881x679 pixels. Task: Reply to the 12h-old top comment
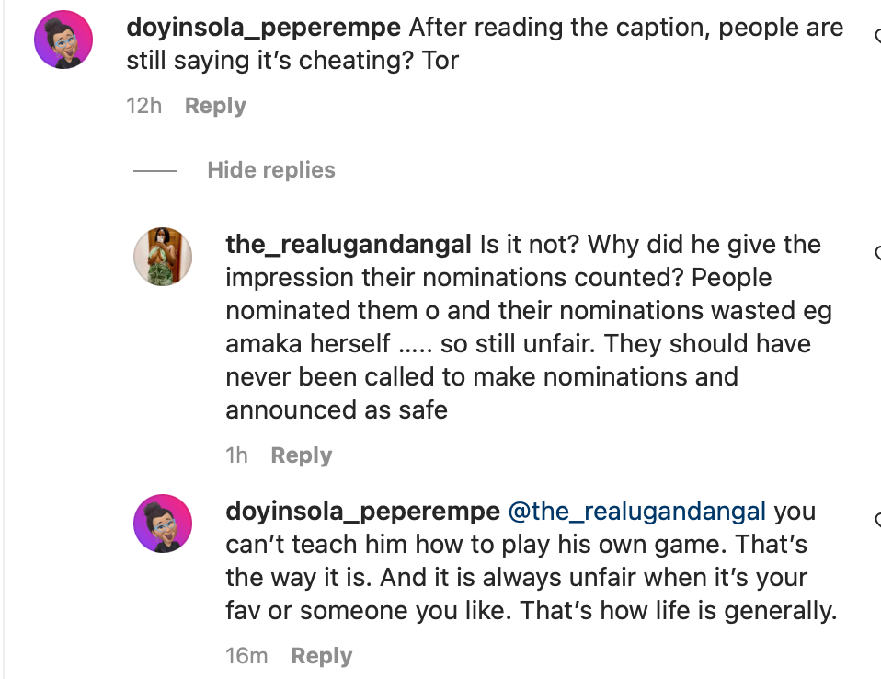(215, 106)
